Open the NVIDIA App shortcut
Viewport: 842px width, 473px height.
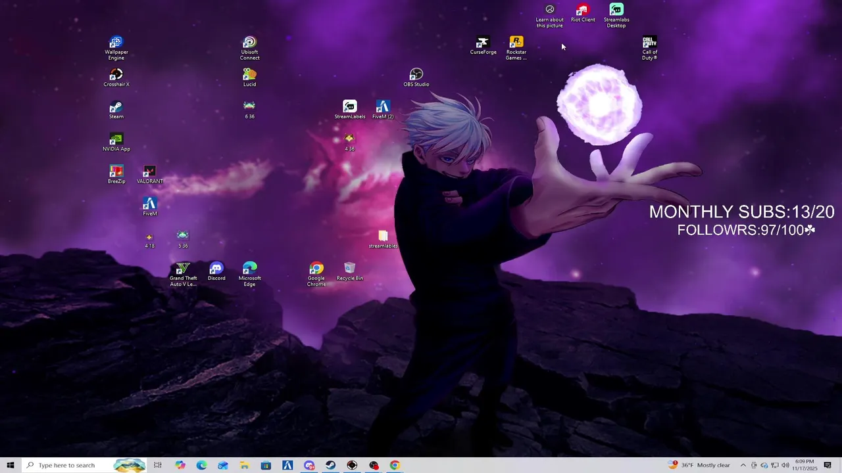(x=116, y=142)
